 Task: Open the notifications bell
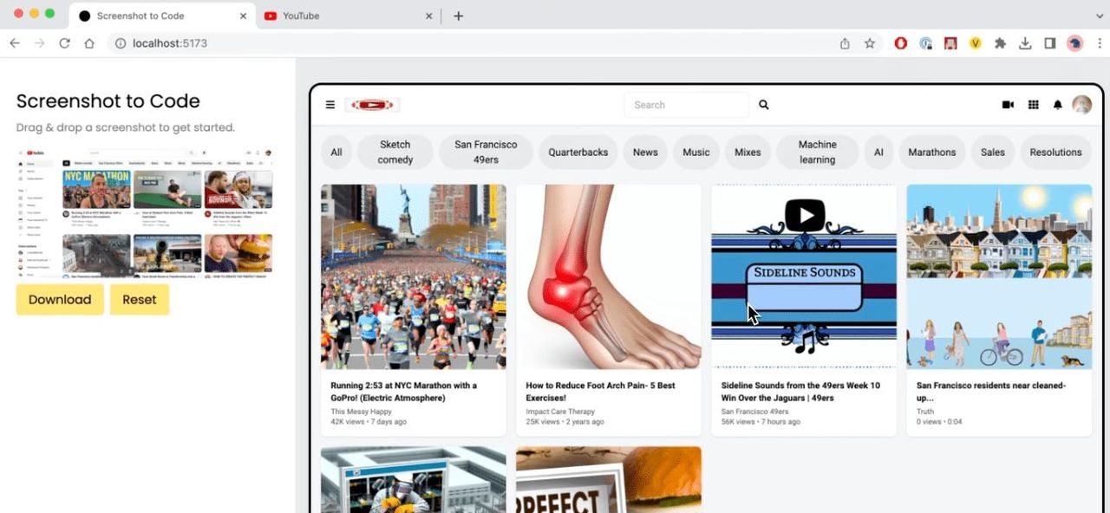click(x=1057, y=104)
